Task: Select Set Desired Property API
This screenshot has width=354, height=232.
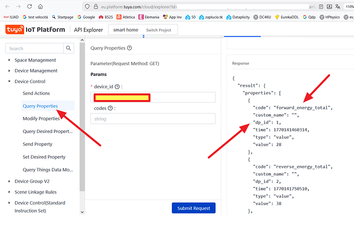Action: (44, 157)
